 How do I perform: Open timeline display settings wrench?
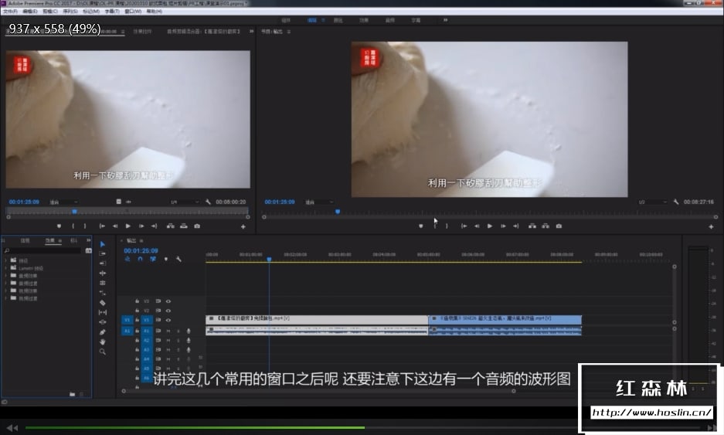178,259
